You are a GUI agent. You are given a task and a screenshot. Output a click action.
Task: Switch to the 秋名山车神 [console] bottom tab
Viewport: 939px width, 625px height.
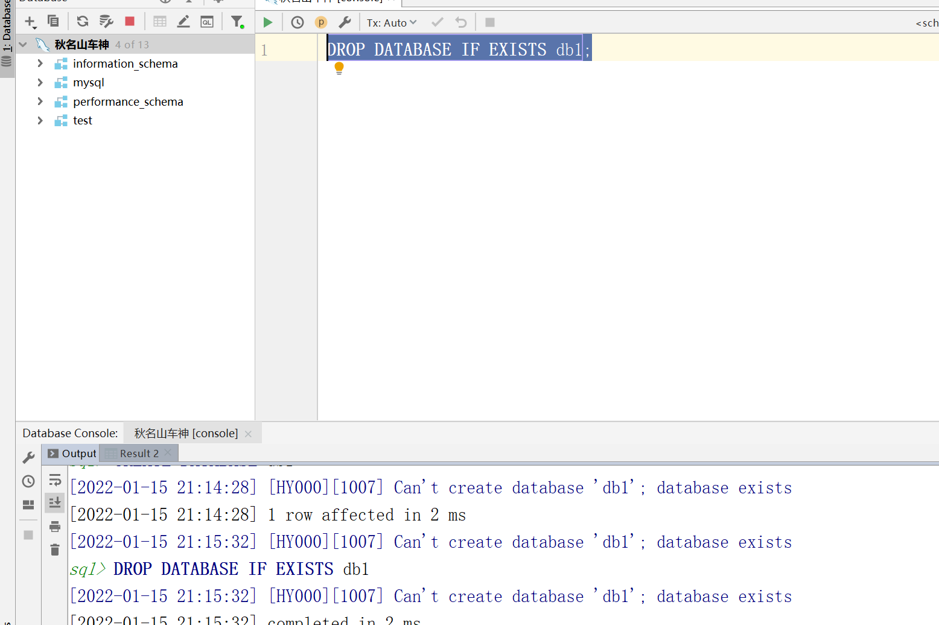click(x=186, y=433)
